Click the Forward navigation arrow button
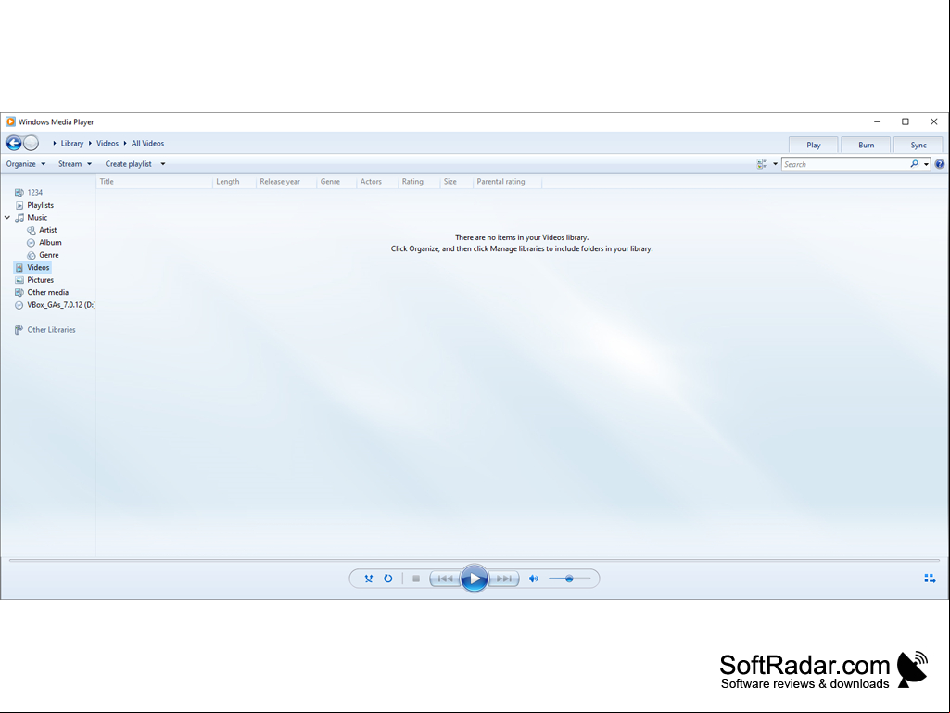 [x=31, y=143]
